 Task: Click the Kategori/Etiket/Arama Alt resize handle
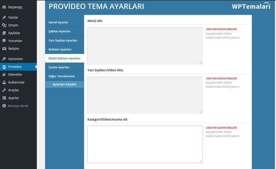point(201,161)
